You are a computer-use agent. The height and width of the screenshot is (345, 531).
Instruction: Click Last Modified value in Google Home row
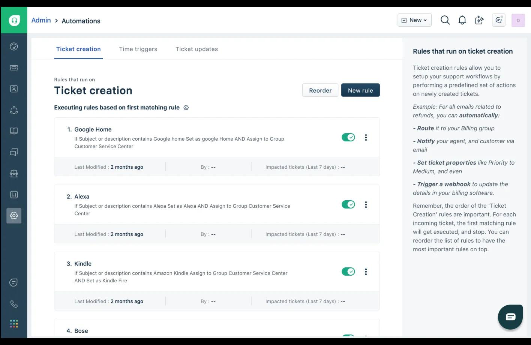[x=127, y=167]
